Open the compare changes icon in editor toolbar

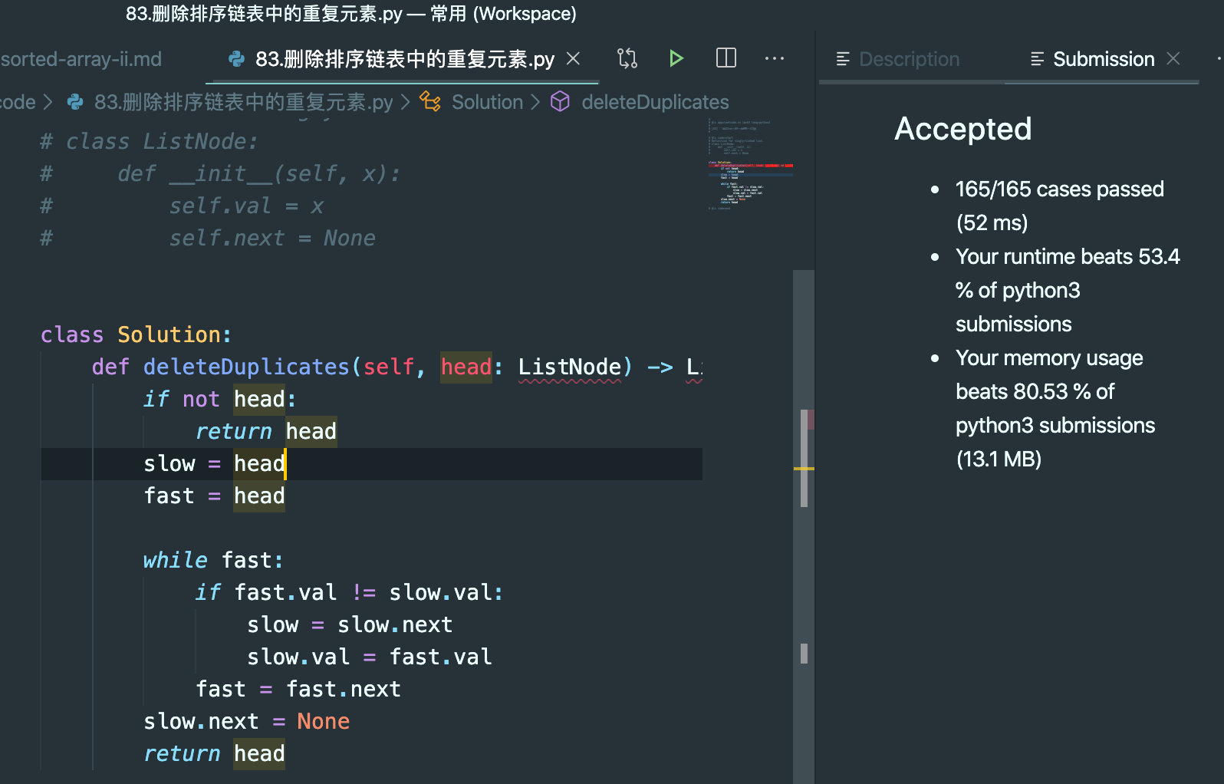[x=627, y=58]
